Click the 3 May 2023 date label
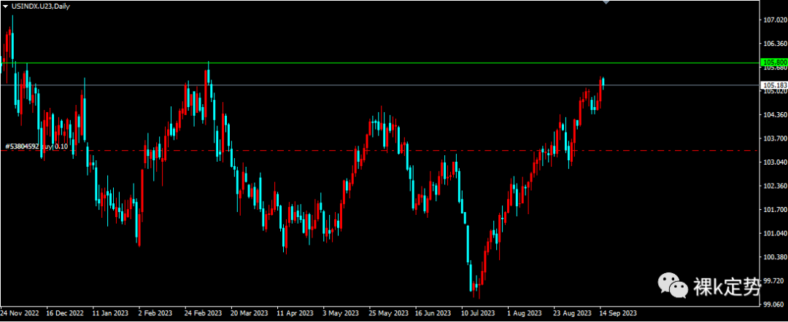This screenshot has width=788, height=322. [x=341, y=313]
